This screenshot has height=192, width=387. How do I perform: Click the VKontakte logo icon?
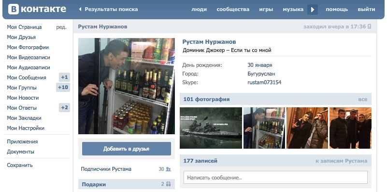pos(14,9)
